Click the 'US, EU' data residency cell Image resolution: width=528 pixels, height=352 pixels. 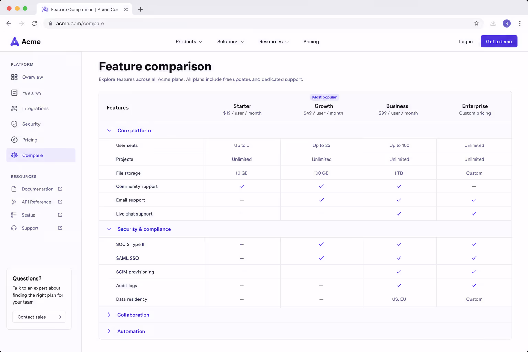[399, 299]
